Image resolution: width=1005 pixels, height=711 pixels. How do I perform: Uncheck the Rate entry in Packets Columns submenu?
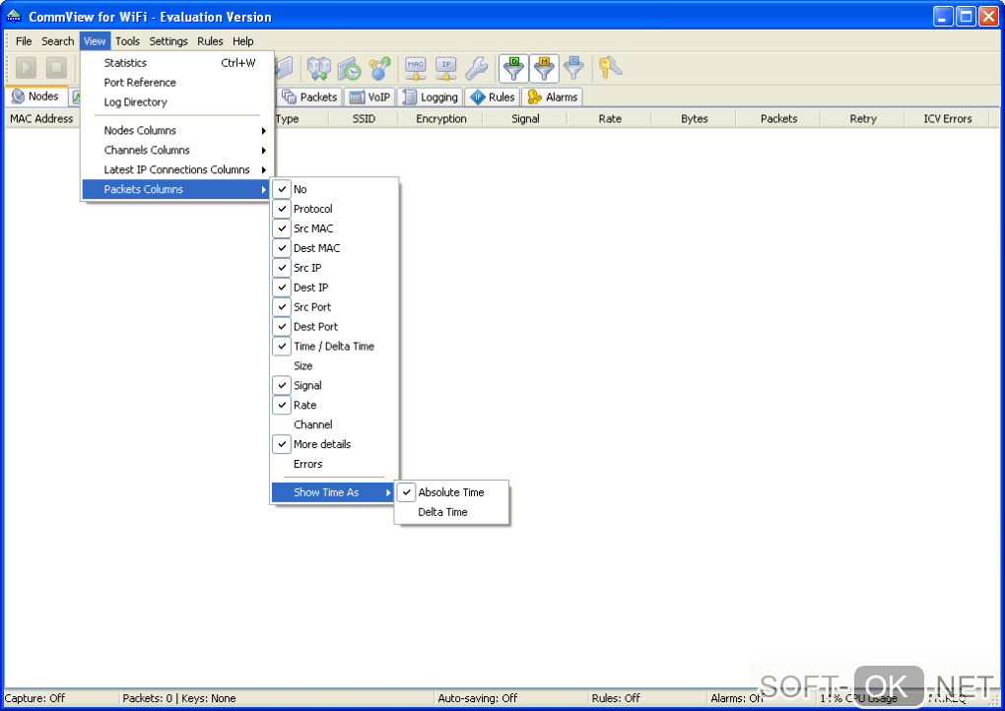[x=334, y=405]
